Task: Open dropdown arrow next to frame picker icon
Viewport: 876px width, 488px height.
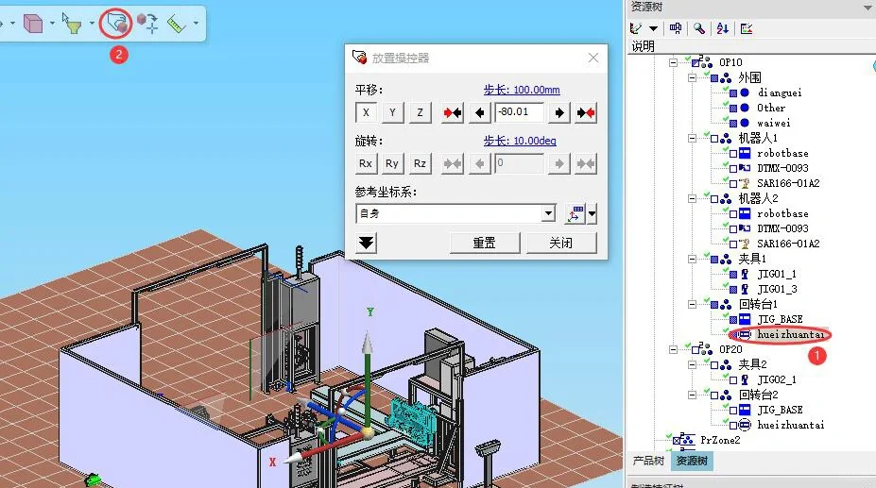Action: (x=592, y=214)
